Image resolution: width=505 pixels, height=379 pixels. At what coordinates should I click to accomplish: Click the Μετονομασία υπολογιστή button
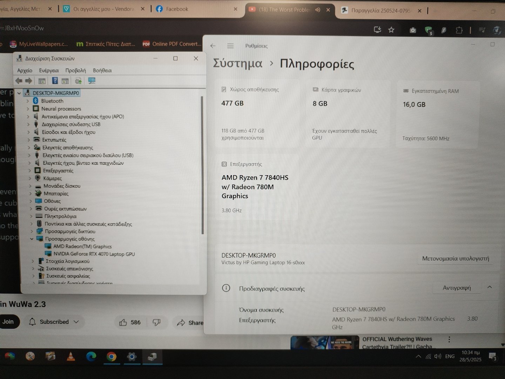pos(456,259)
